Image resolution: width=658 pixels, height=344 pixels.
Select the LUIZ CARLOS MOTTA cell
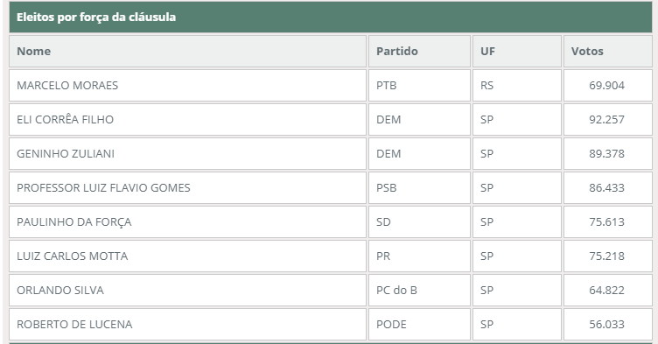pyautogui.click(x=187, y=256)
